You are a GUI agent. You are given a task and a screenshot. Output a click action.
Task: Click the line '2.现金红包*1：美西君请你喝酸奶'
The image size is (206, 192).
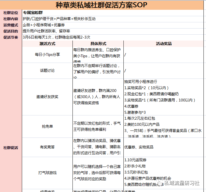point(151,94)
